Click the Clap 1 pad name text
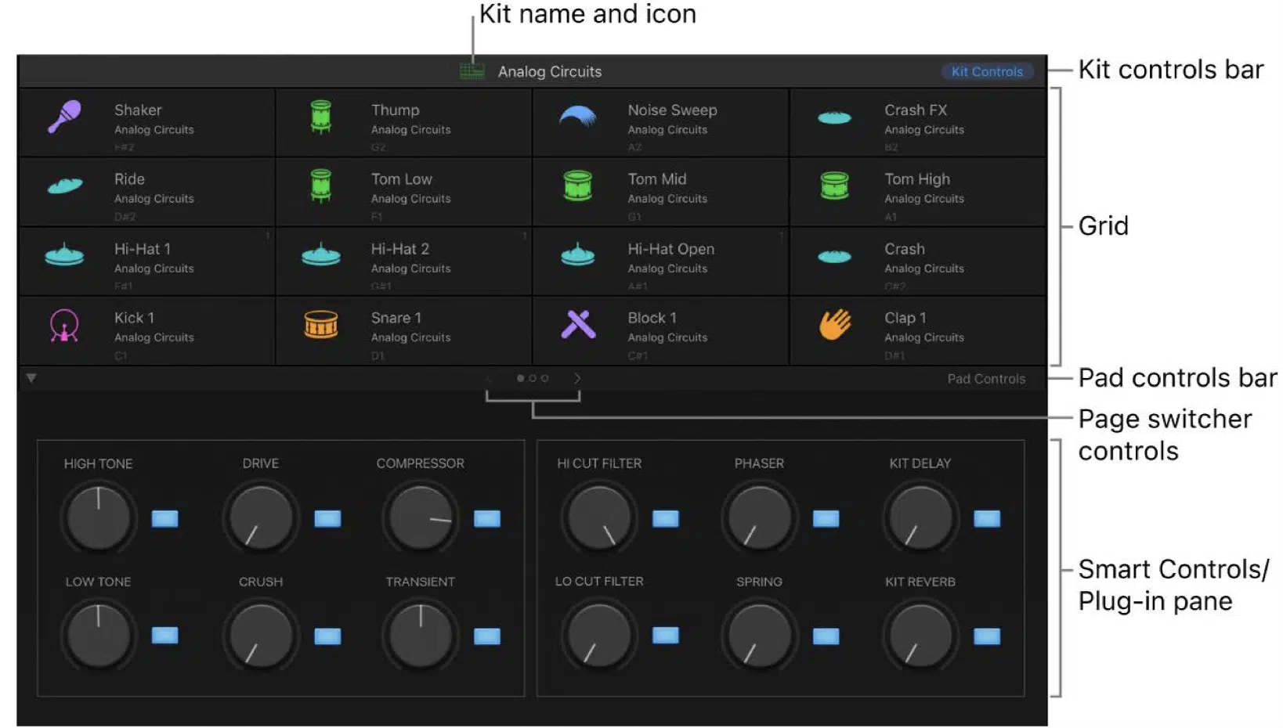Image resolution: width=1283 pixels, height=728 pixels. pyautogui.click(x=905, y=318)
